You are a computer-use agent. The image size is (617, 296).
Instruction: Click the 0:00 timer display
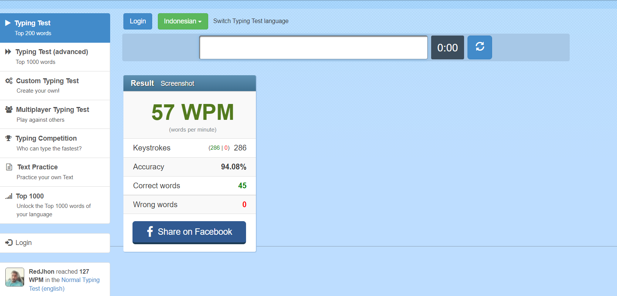point(447,48)
